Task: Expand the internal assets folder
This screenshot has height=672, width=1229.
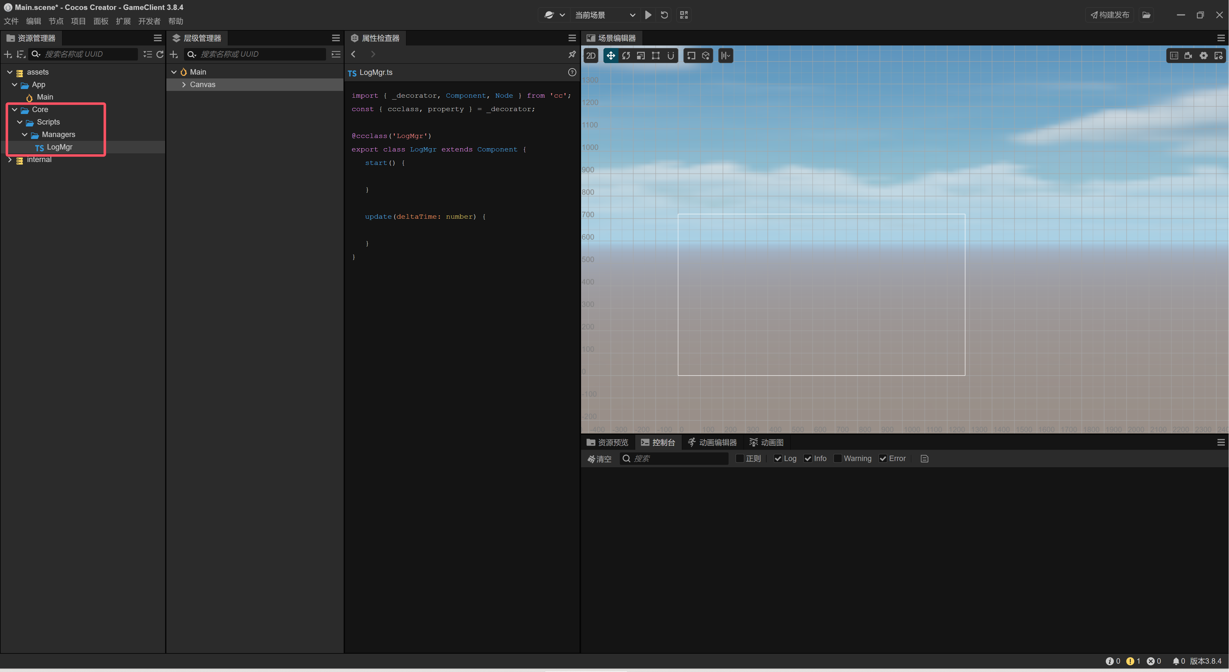Action: click(10, 159)
